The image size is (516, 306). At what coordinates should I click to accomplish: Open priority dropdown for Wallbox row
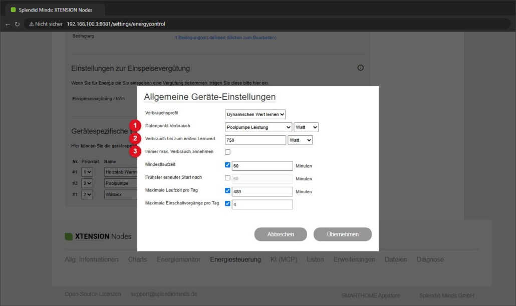coord(87,194)
